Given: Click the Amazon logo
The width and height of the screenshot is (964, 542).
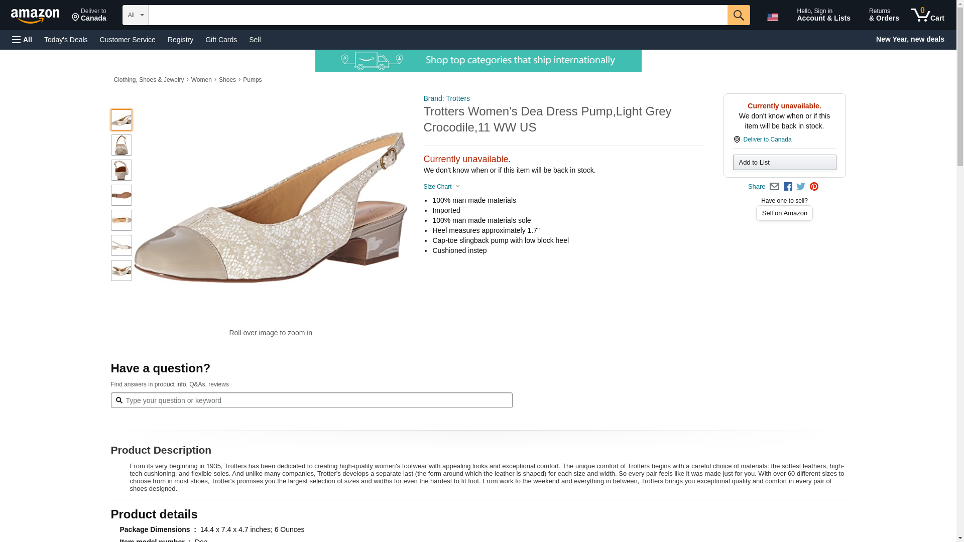Looking at the screenshot, I should (35, 16).
